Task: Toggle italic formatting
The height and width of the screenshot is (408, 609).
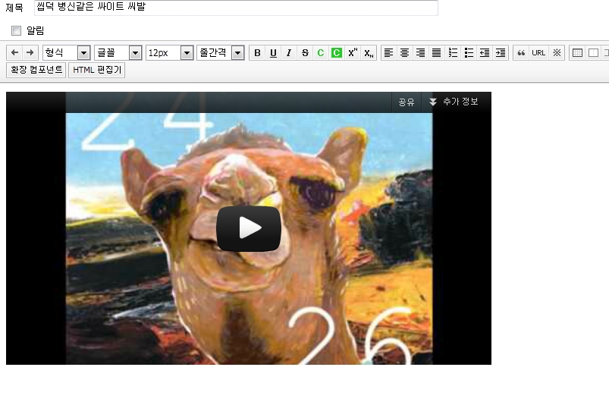Action: coord(289,53)
